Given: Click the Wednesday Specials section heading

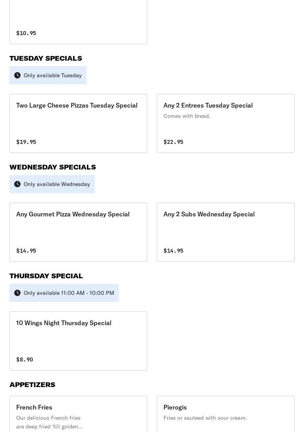Looking at the screenshot, I should click(x=53, y=167).
